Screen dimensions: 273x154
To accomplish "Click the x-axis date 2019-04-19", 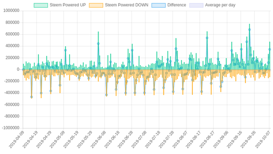I will (x=30, y=139).
